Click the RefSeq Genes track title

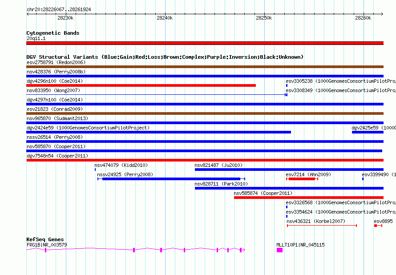click(x=45, y=239)
